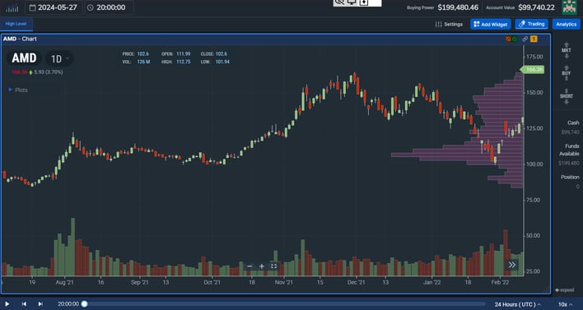Click the chart link chain icon
The image size is (583, 310).
(525, 39)
